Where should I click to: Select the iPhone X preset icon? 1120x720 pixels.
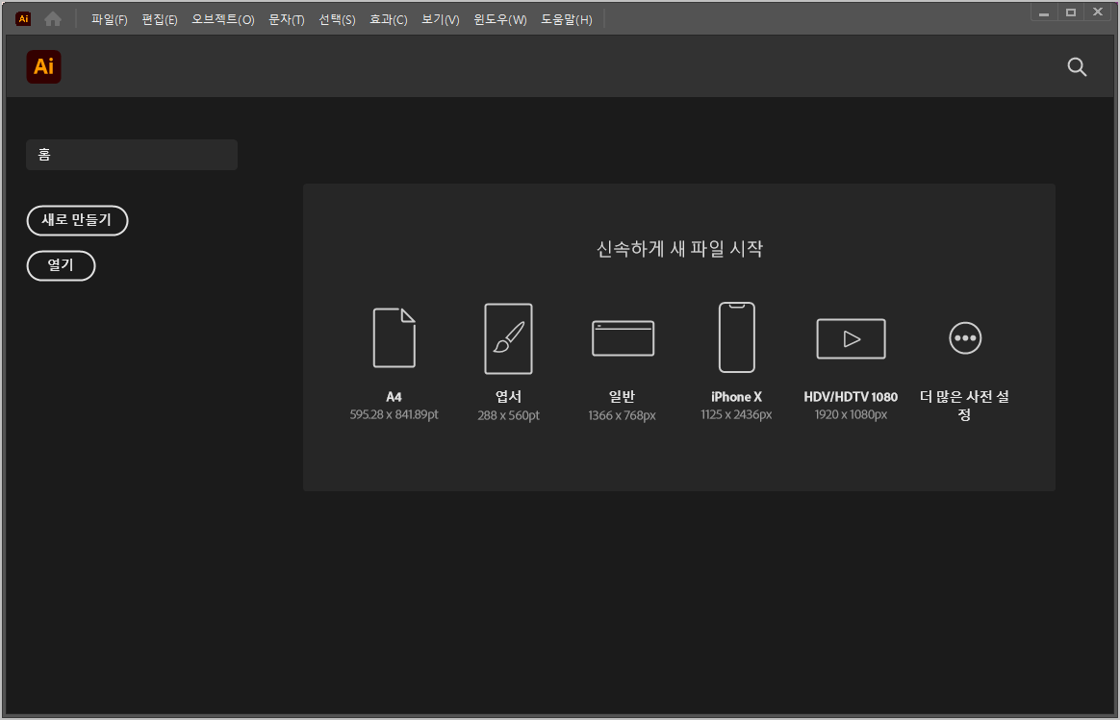click(x=736, y=337)
